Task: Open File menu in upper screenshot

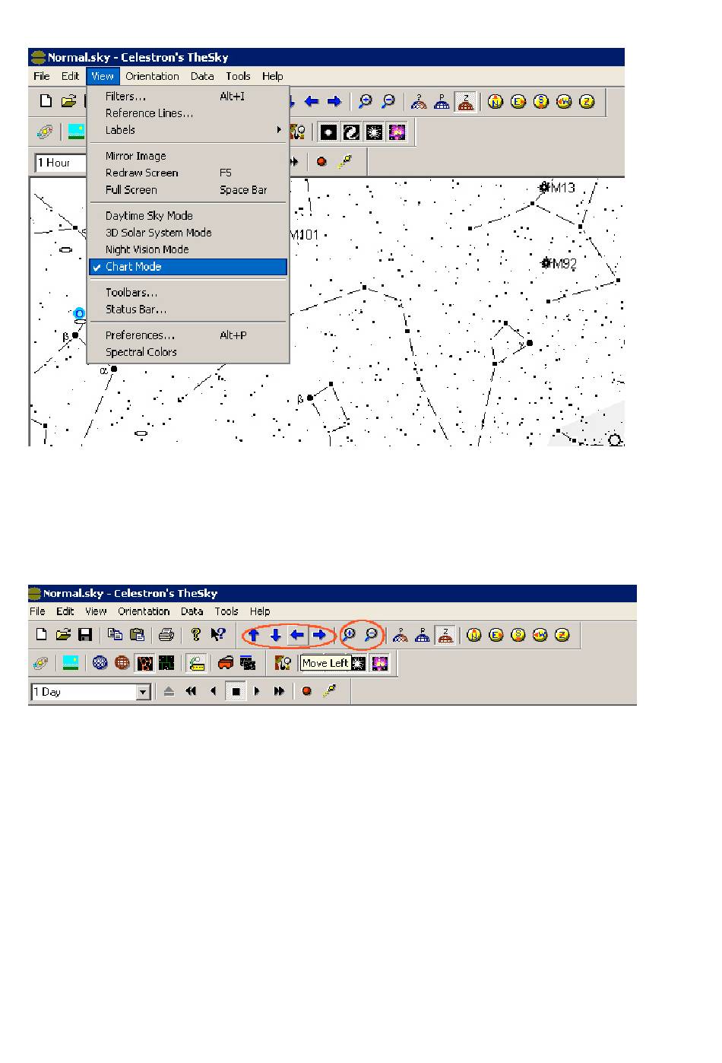Action: click(42, 76)
